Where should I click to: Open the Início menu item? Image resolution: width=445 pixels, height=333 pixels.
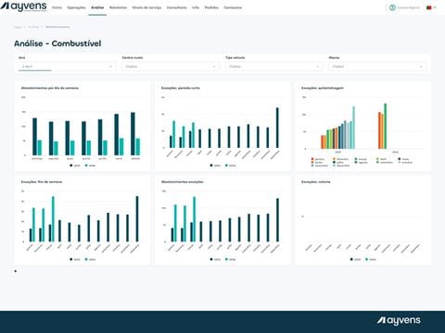pyautogui.click(x=57, y=7)
